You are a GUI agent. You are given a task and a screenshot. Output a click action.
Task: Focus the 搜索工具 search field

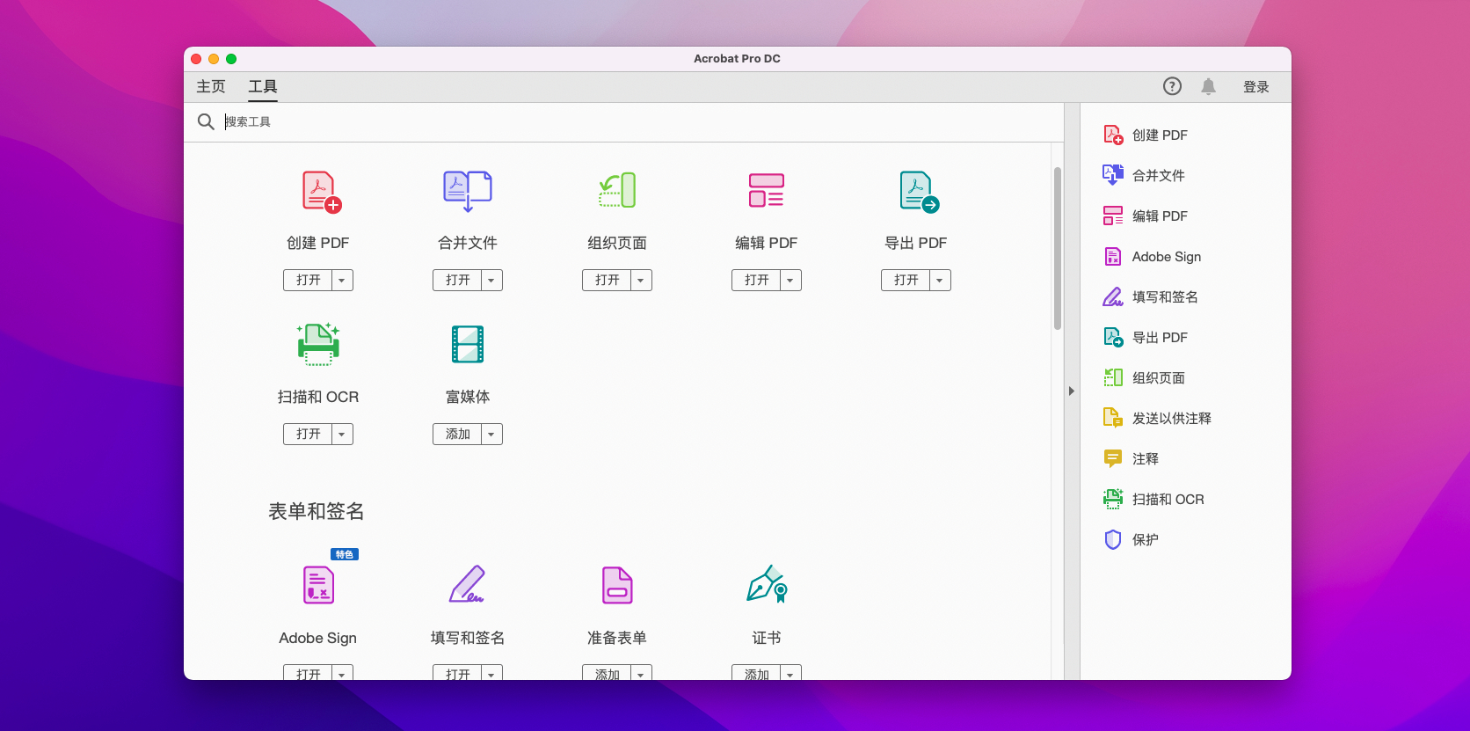point(615,121)
